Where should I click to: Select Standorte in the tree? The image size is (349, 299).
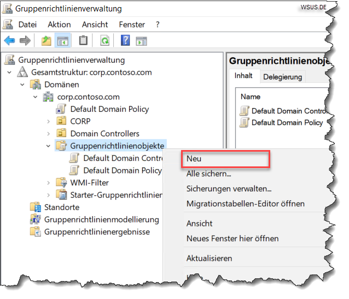62,207
